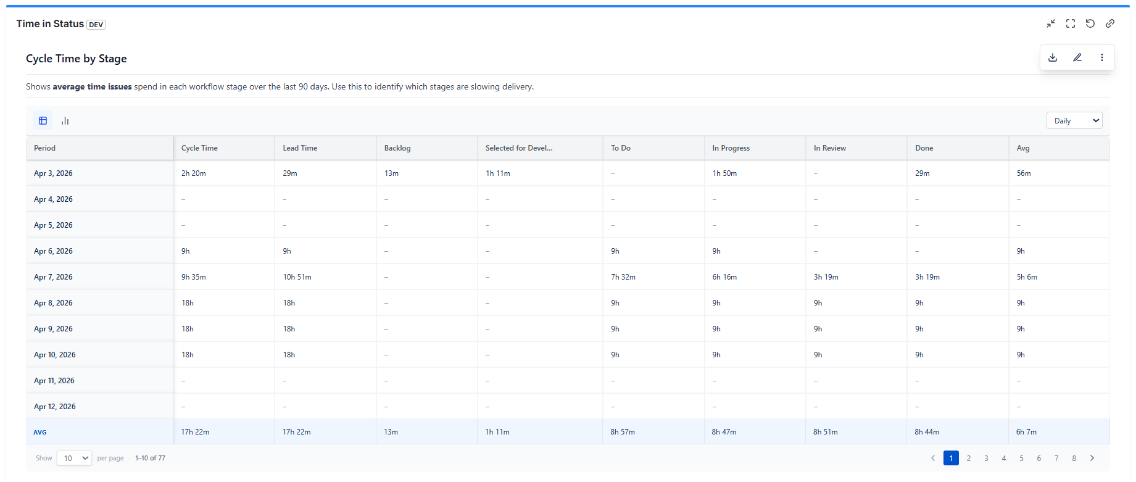Click the Backlog column header
1136x482 pixels.
tap(426, 148)
